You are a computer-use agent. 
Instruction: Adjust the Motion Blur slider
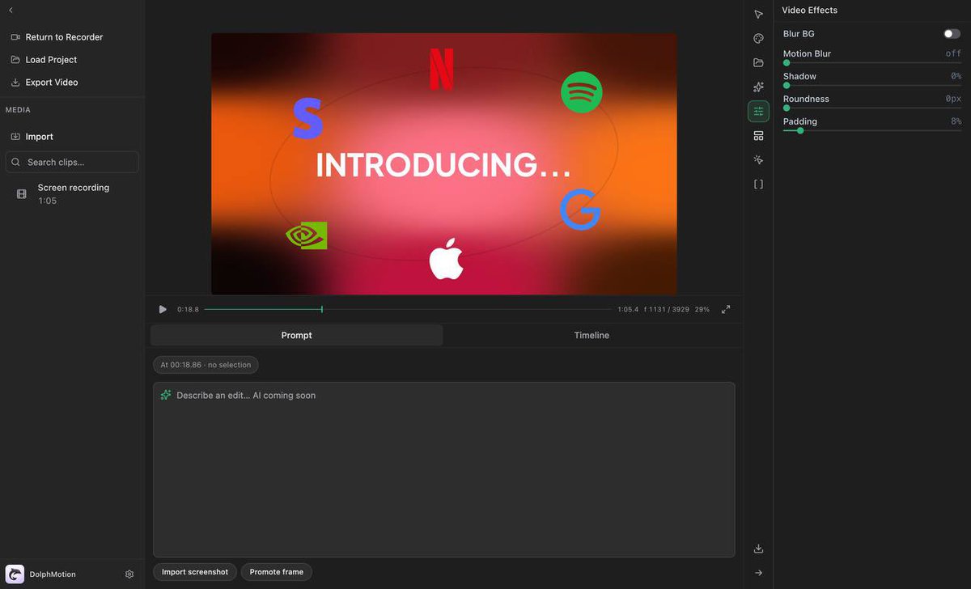click(872, 63)
